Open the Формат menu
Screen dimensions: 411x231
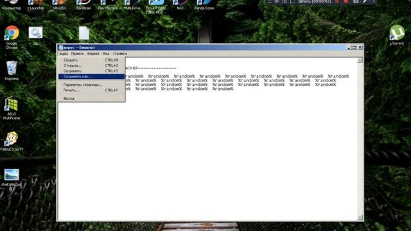(93, 54)
